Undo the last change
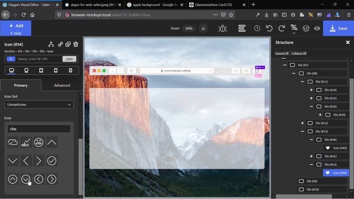The width and height of the screenshot is (354, 199). click(269, 28)
